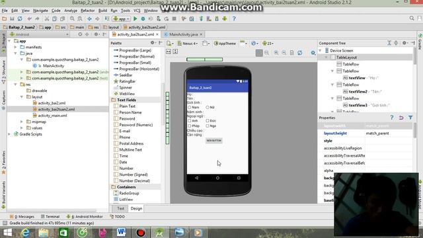Click the Copy icon in toolbar
This screenshot has height=238, width=423.
(54, 19)
